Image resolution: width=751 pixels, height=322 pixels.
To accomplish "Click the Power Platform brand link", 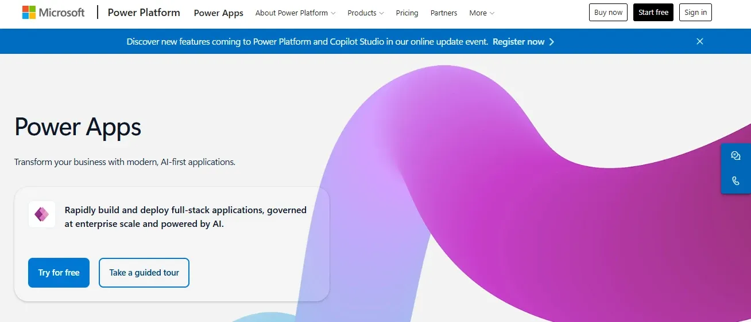I will [x=144, y=13].
